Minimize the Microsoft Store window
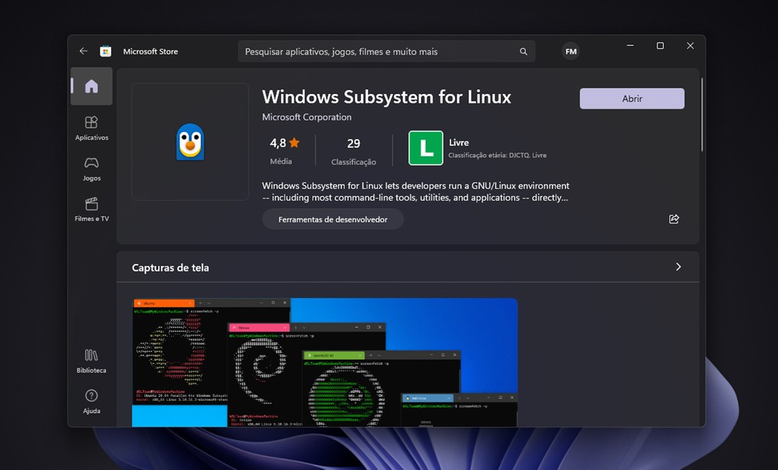This screenshot has height=470, width=778. point(630,46)
